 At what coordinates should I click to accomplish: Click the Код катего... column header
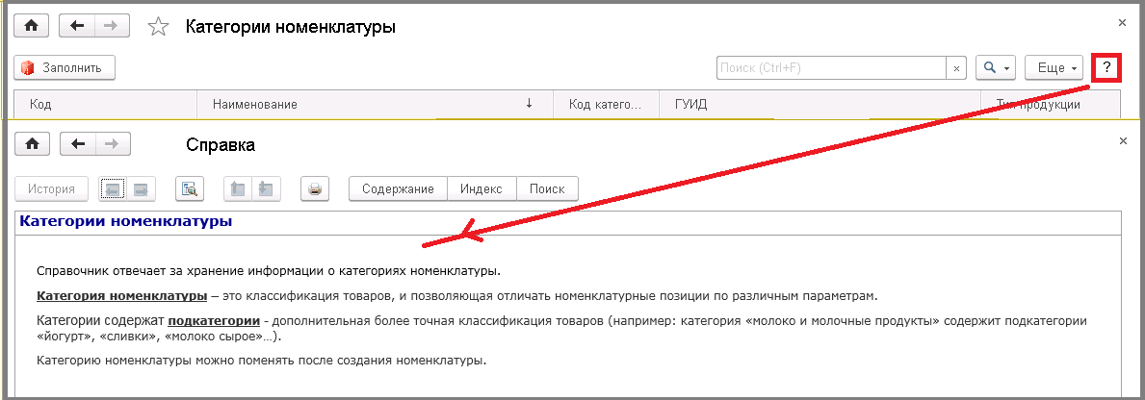click(606, 105)
